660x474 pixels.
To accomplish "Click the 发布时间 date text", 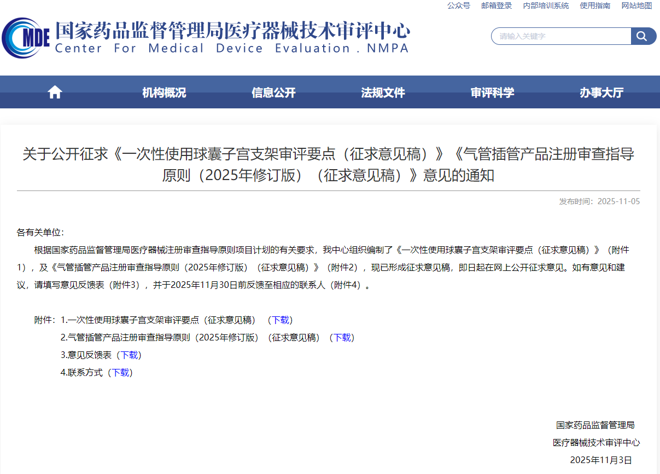I will coord(600,201).
